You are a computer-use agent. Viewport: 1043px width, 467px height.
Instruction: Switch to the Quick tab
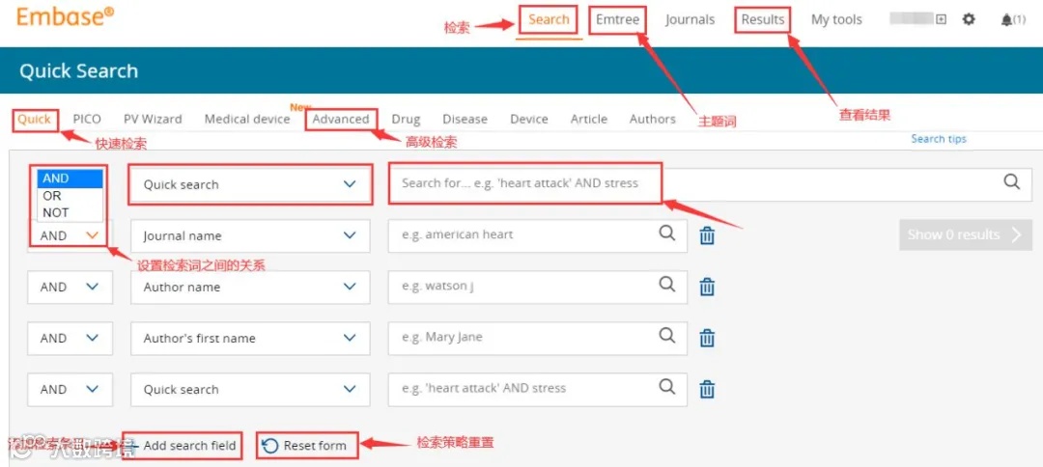[x=34, y=119]
